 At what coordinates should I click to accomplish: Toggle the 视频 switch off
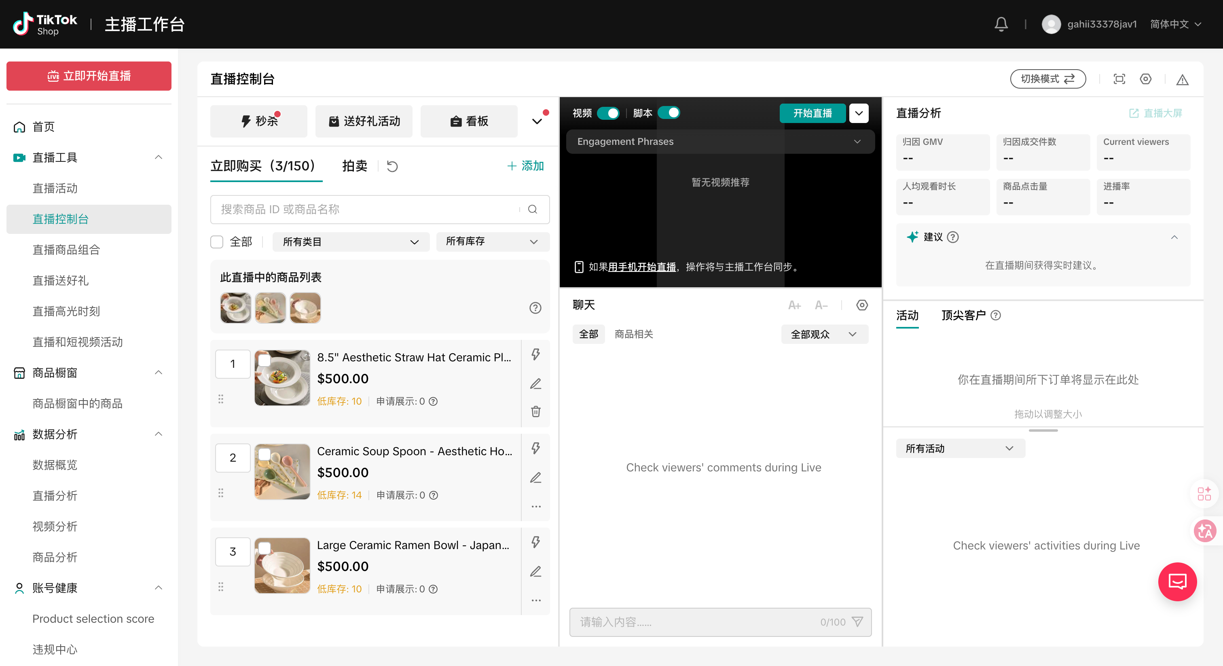pyautogui.click(x=608, y=113)
